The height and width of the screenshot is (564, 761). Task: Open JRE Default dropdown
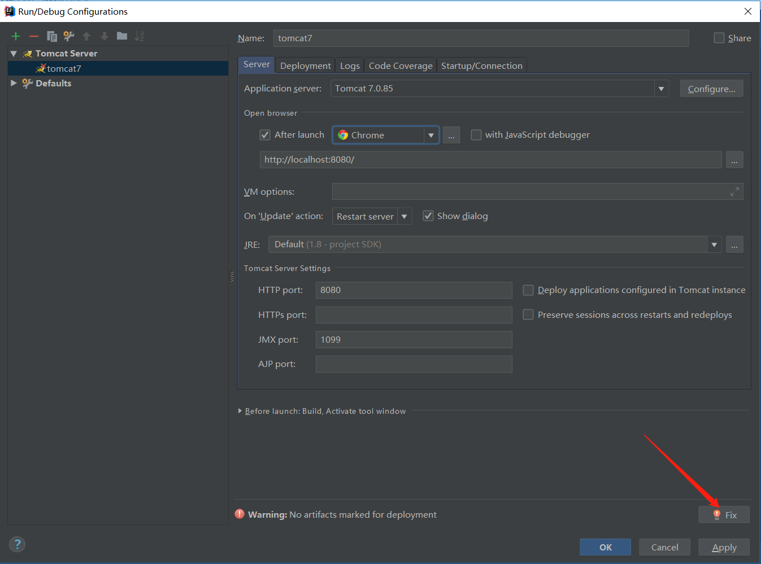pyautogui.click(x=714, y=244)
